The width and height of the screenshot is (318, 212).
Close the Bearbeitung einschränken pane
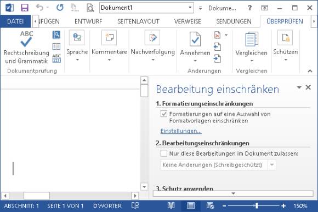pos(308,87)
